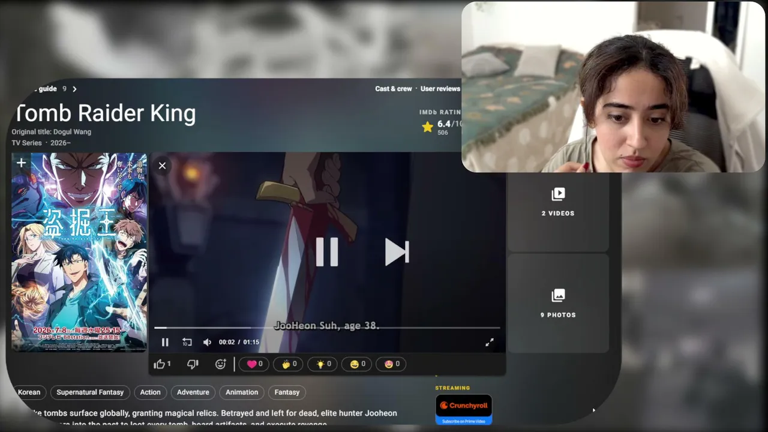Click the TV Series label
Image resolution: width=768 pixels, height=432 pixels.
pyautogui.click(x=27, y=143)
